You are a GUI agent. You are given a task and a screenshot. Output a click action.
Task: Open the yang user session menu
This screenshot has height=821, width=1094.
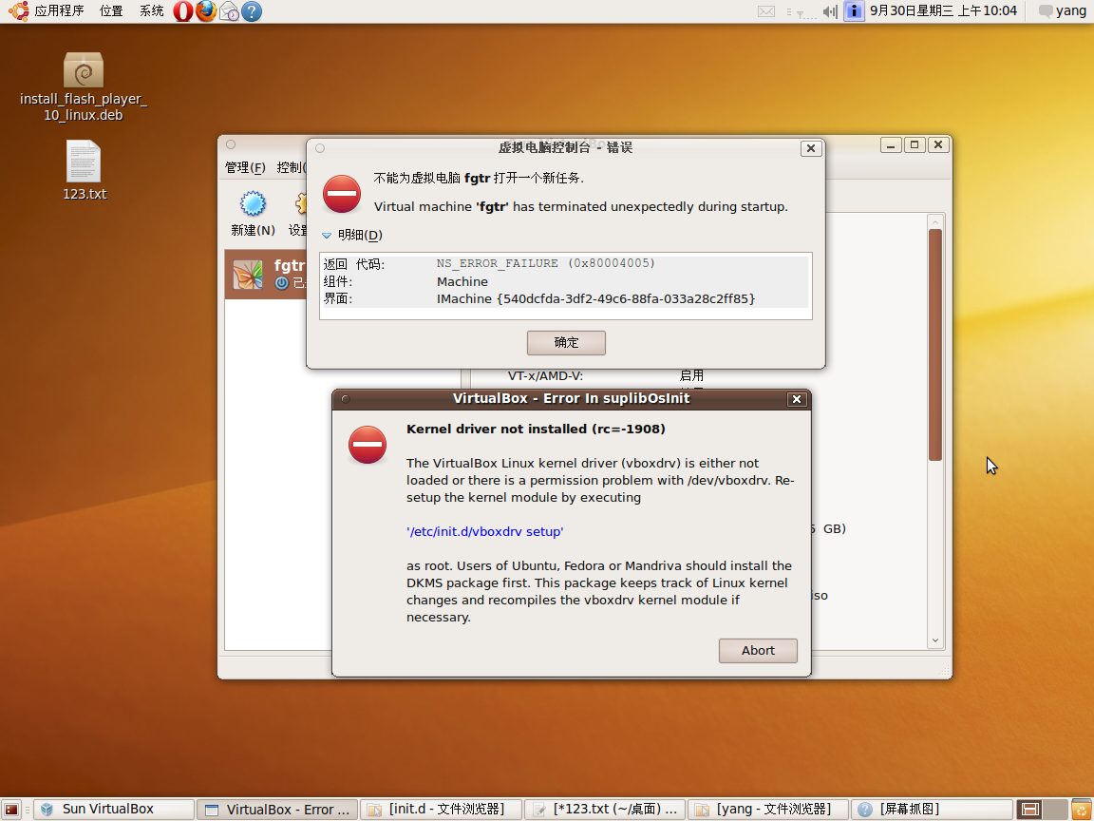[1063, 10]
